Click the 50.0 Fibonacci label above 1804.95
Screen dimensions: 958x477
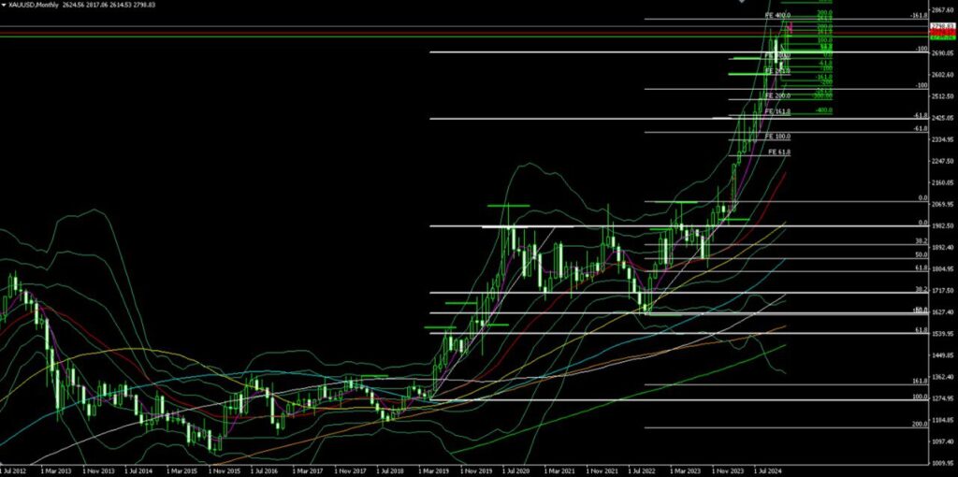coord(922,254)
